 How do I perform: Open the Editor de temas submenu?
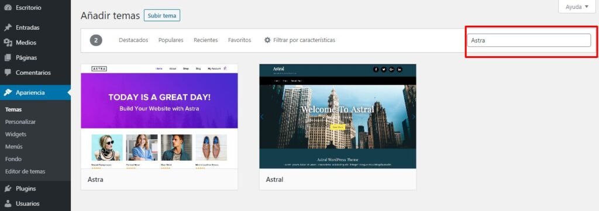tap(25, 171)
